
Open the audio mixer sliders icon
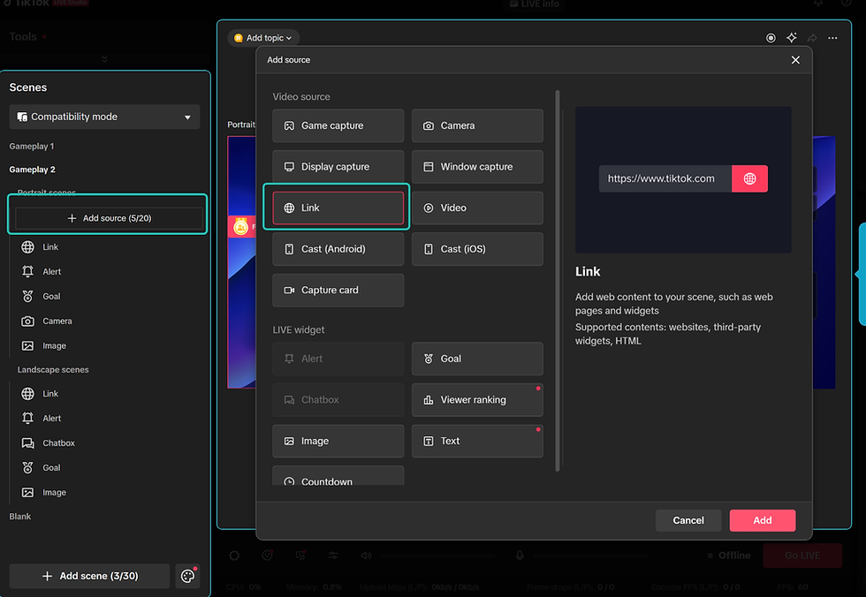pos(333,555)
